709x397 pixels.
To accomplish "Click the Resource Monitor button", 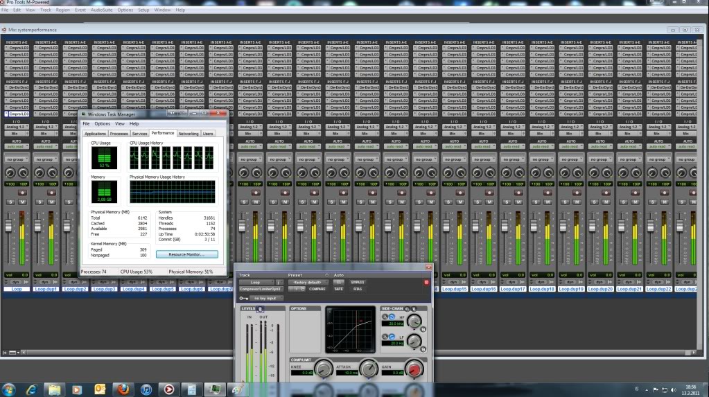I will (x=187, y=254).
